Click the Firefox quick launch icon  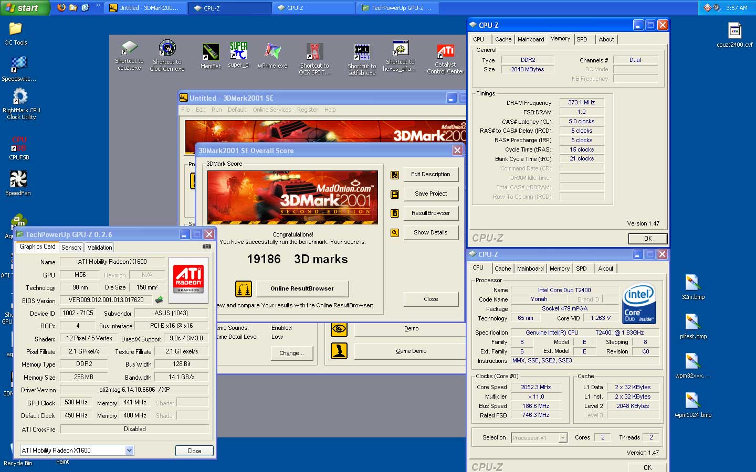tap(61, 7)
